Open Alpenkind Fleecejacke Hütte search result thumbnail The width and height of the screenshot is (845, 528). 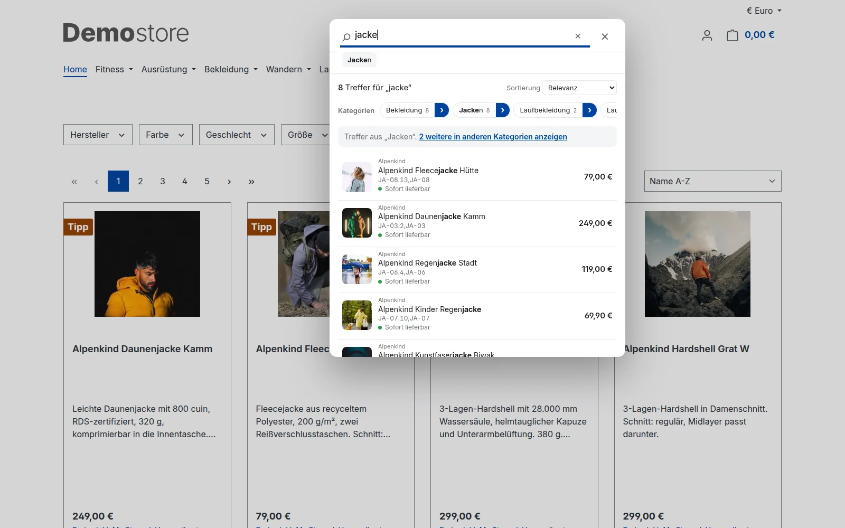(x=357, y=177)
